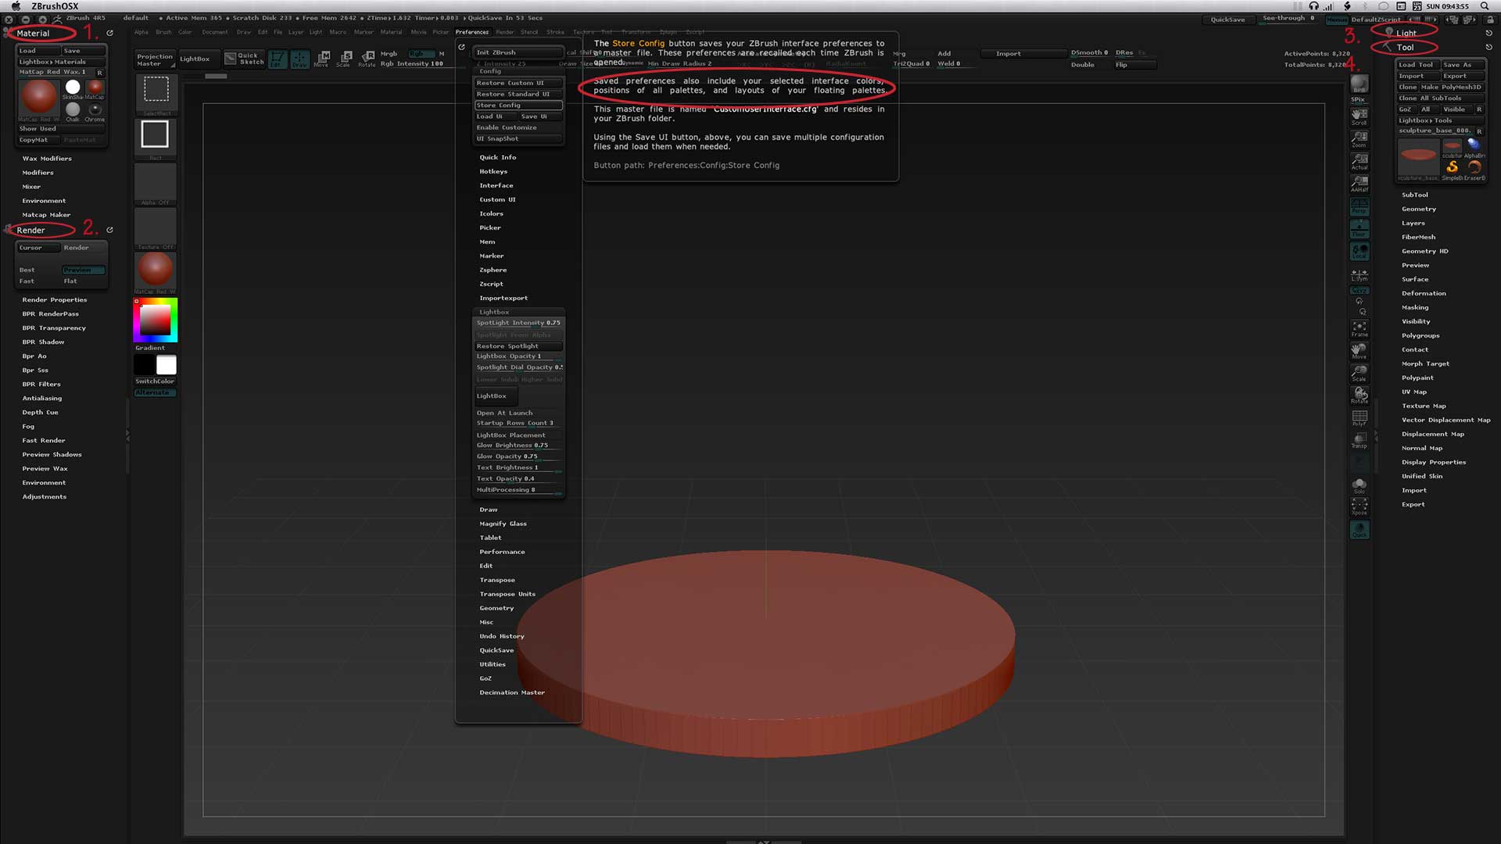Expand Render Properties section
Screen dimensions: 1501x844
click(x=55, y=300)
